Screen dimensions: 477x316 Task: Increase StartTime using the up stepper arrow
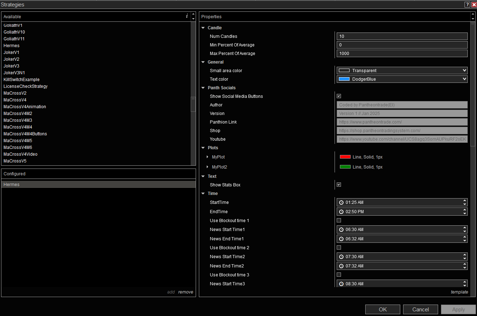pos(465,201)
